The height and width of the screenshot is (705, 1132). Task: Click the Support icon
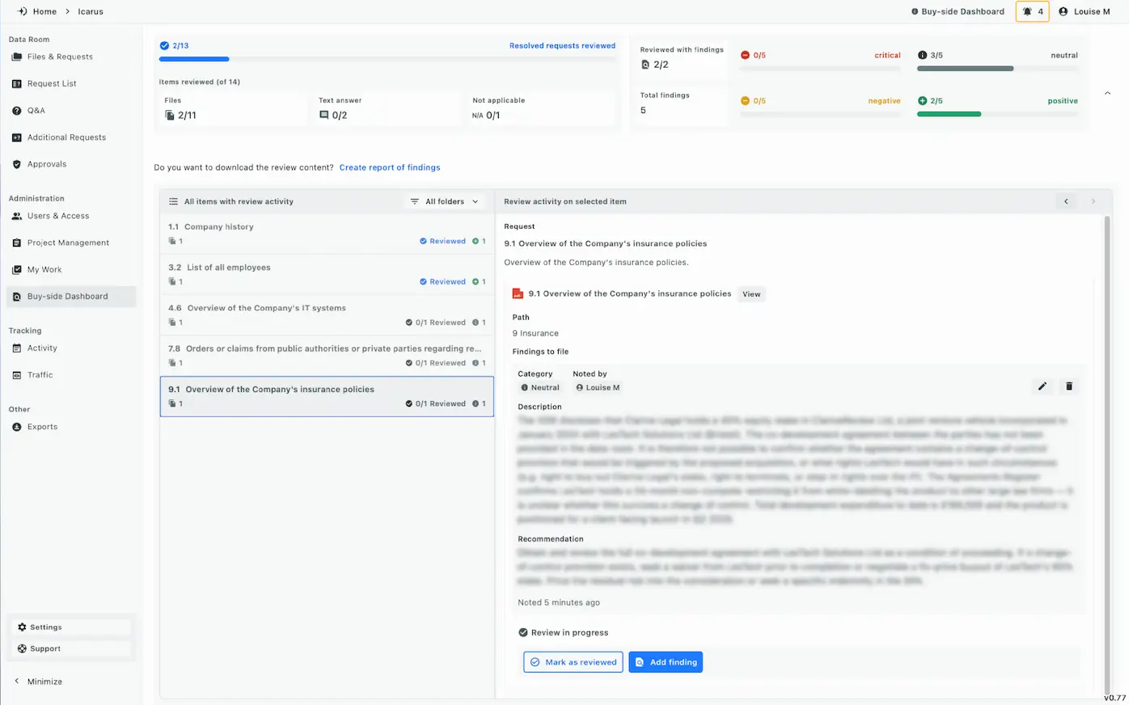pos(23,648)
